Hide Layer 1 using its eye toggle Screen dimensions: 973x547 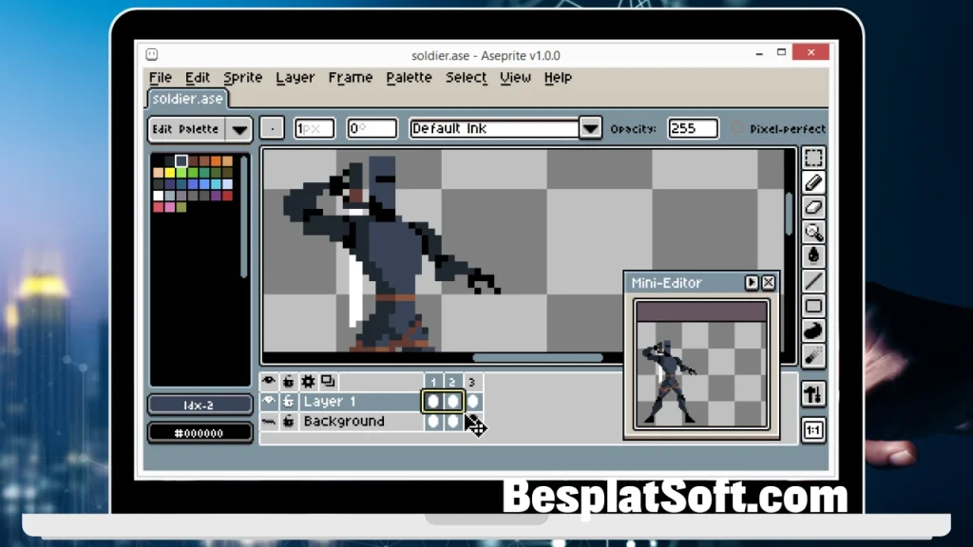point(269,401)
